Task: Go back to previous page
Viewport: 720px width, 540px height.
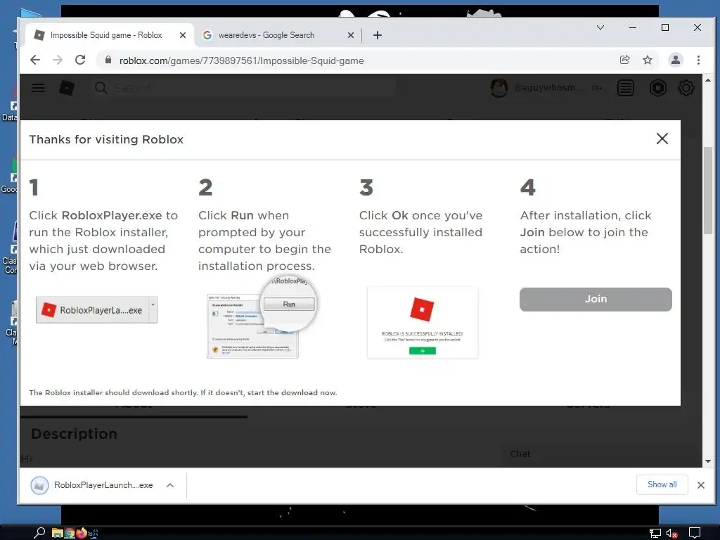Action: click(35, 60)
